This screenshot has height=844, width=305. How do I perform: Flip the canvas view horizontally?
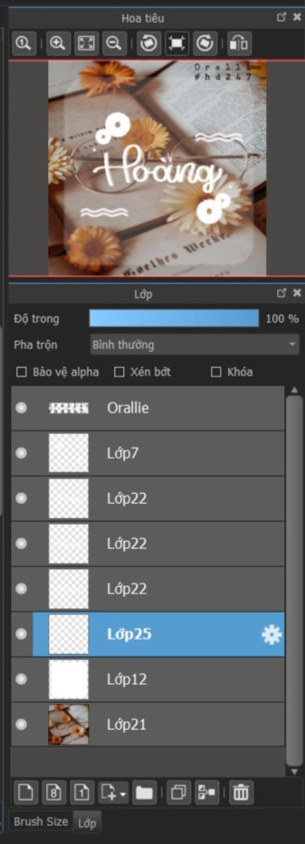click(239, 43)
